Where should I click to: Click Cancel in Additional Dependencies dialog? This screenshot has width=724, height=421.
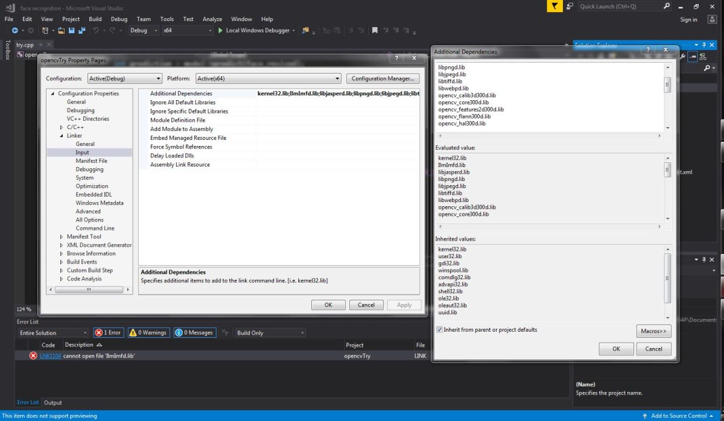pyautogui.click(x=653, y=349)
